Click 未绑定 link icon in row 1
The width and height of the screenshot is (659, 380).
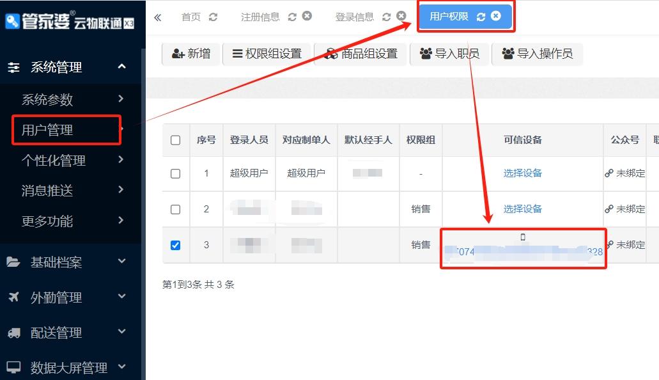coord(609,173)
